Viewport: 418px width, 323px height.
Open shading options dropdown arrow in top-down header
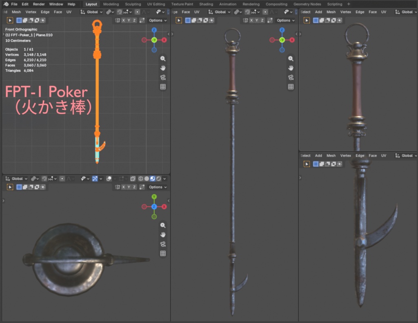(x=165, y=179)
